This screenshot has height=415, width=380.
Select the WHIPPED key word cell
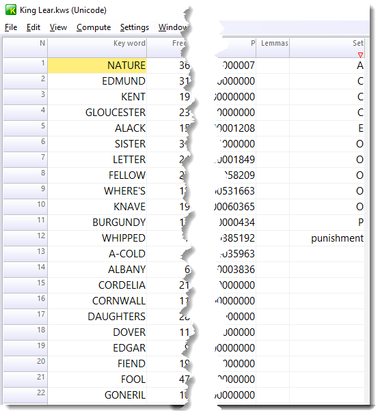tap(97, 238)
